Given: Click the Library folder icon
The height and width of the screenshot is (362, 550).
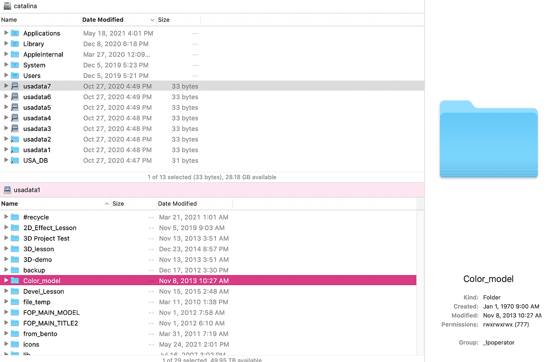Looking at the screenshot, I should [x=15, y=44].
